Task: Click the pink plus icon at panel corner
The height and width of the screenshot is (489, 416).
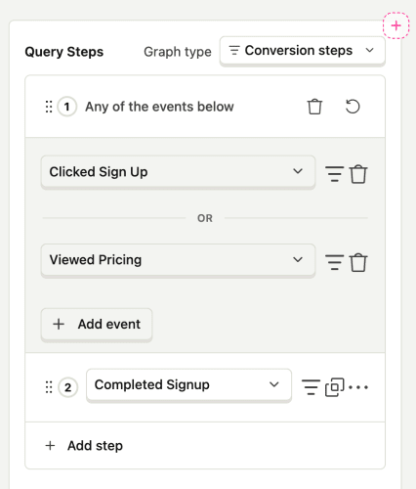Action: coord(395,25)
